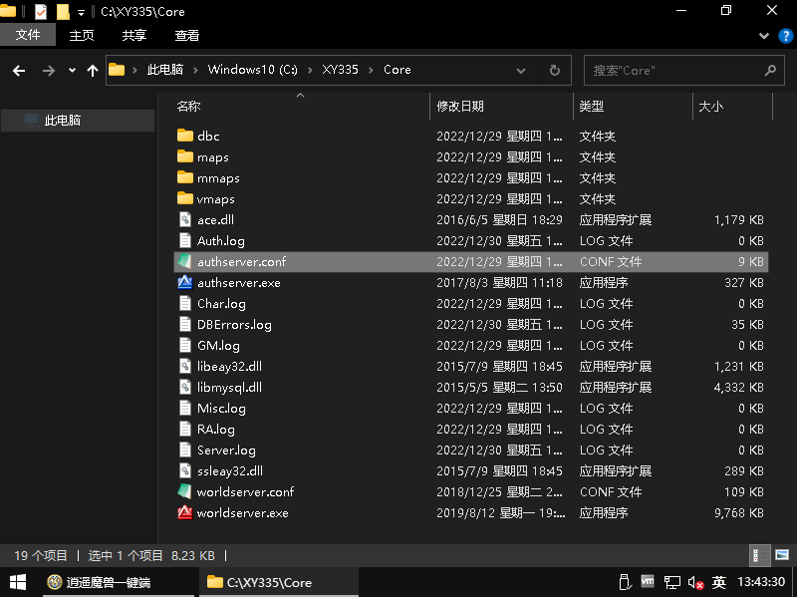Viewport: 797px width, 597px height.
Task: Go back with the left arrow
Action: [19, 70]
